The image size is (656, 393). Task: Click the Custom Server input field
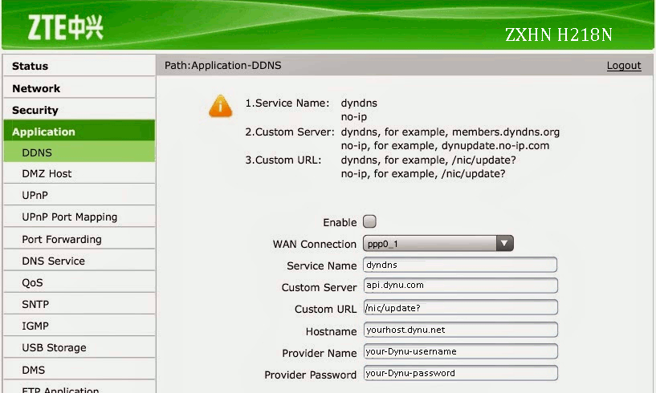point(460,286)
